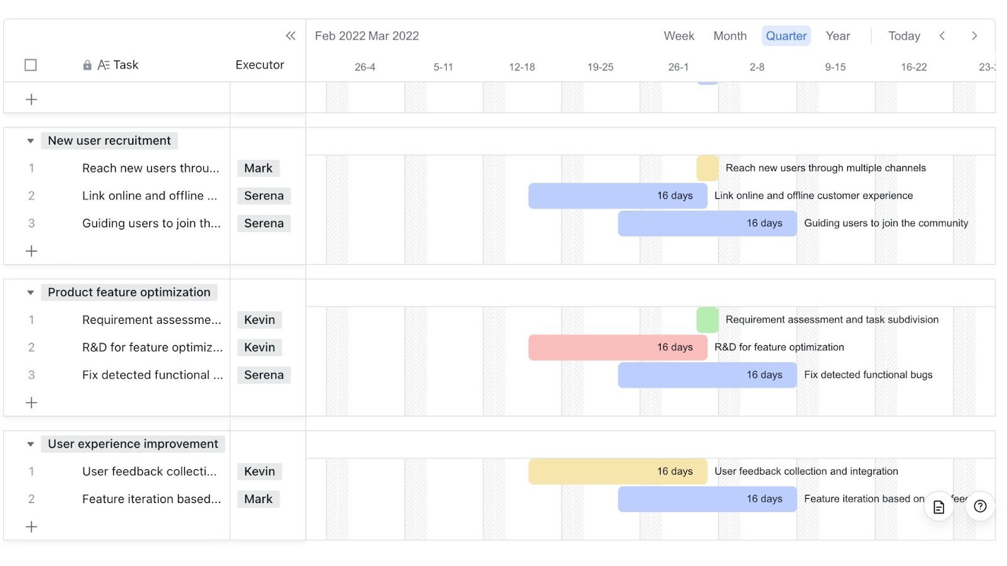This screenshot has width=1007, height=566.
Task: Select blue bar for Link online and offline
Action: [x=618, y=196]
